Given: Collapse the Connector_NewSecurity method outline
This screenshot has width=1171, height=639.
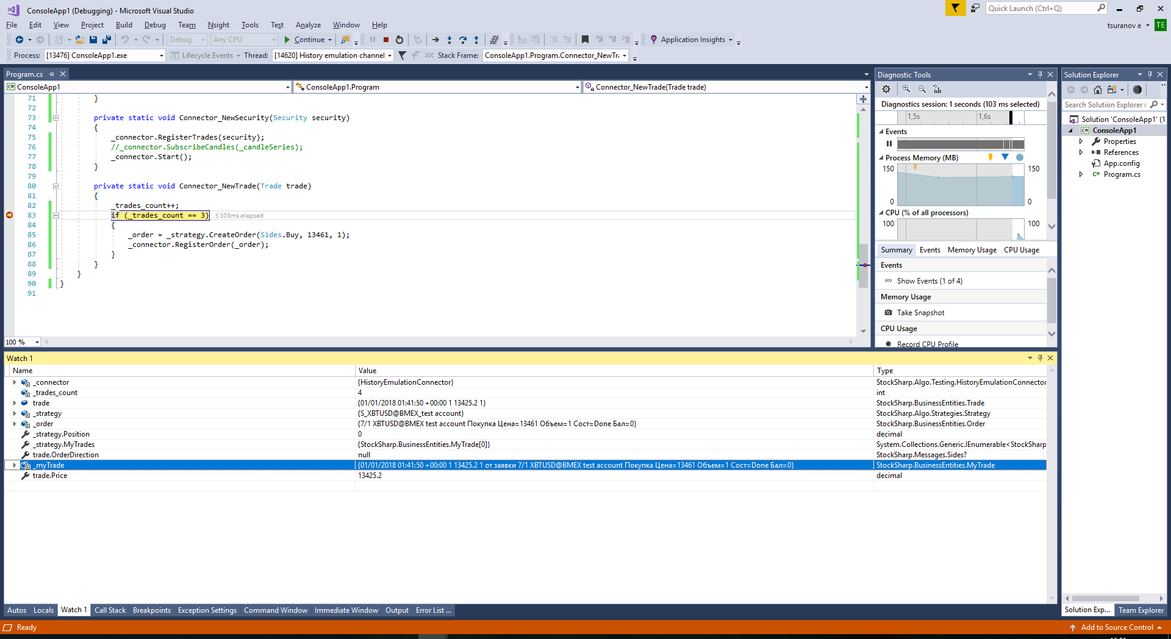Looking at the screenshot, I should click(56, 118).
